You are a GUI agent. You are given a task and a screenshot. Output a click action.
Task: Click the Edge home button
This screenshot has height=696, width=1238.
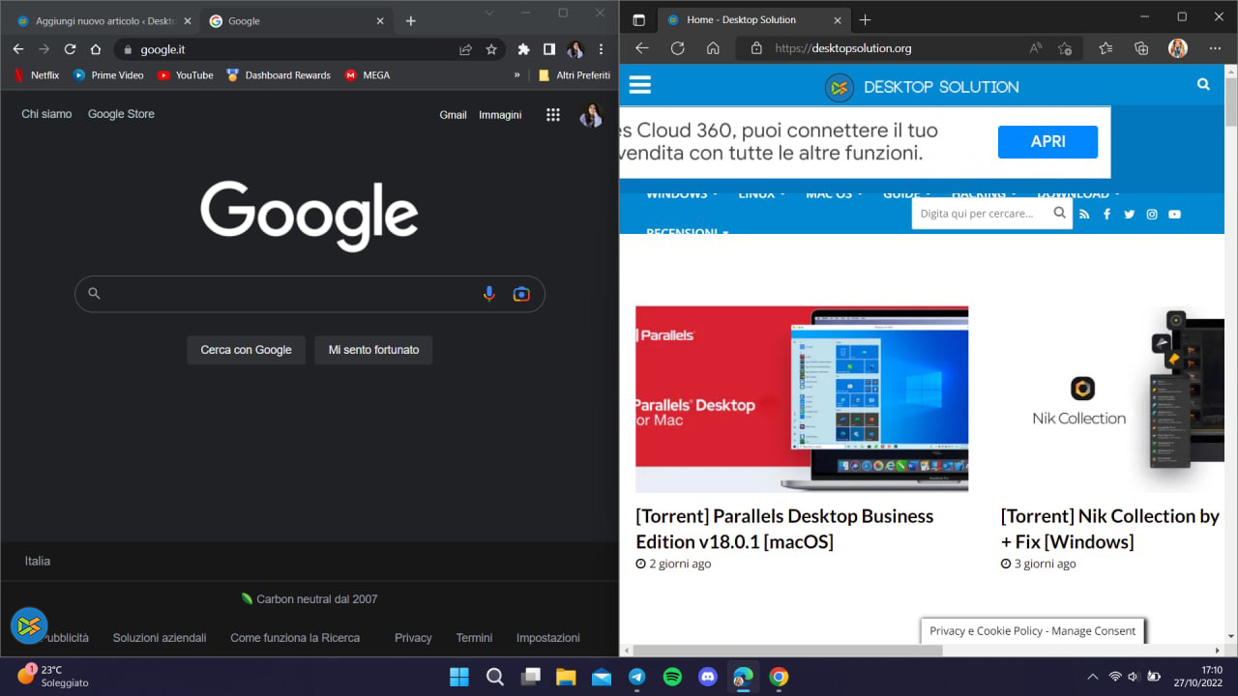tap(713, 48)
